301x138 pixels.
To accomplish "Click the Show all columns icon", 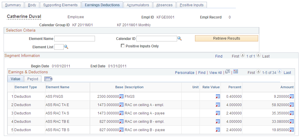I will click(48, 79).
